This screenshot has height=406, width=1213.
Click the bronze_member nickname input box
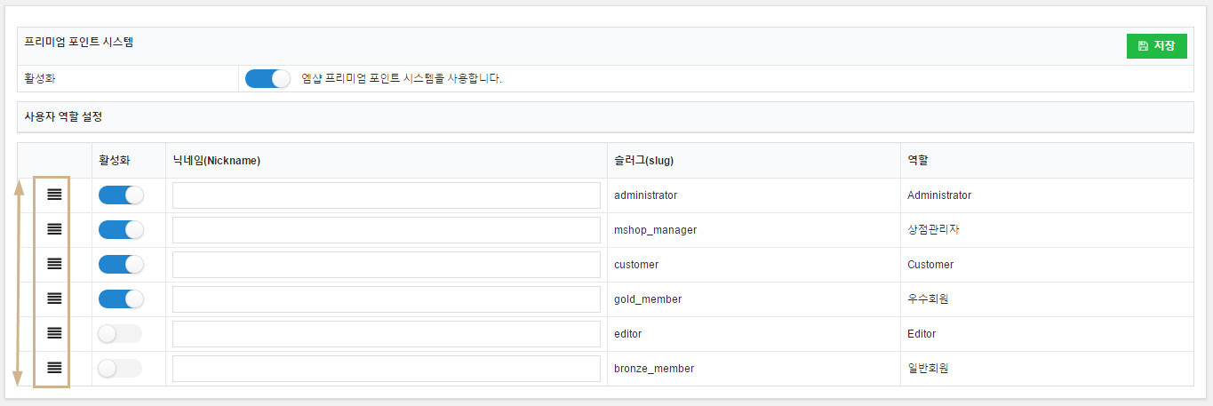[x=386, y=369]
